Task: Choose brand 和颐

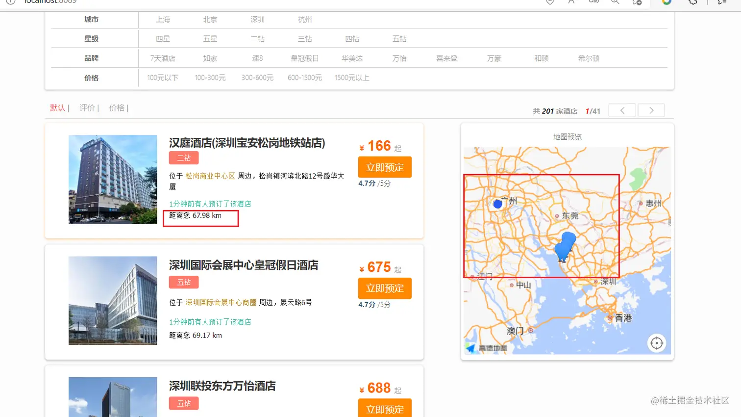Action: click(541, 58)
